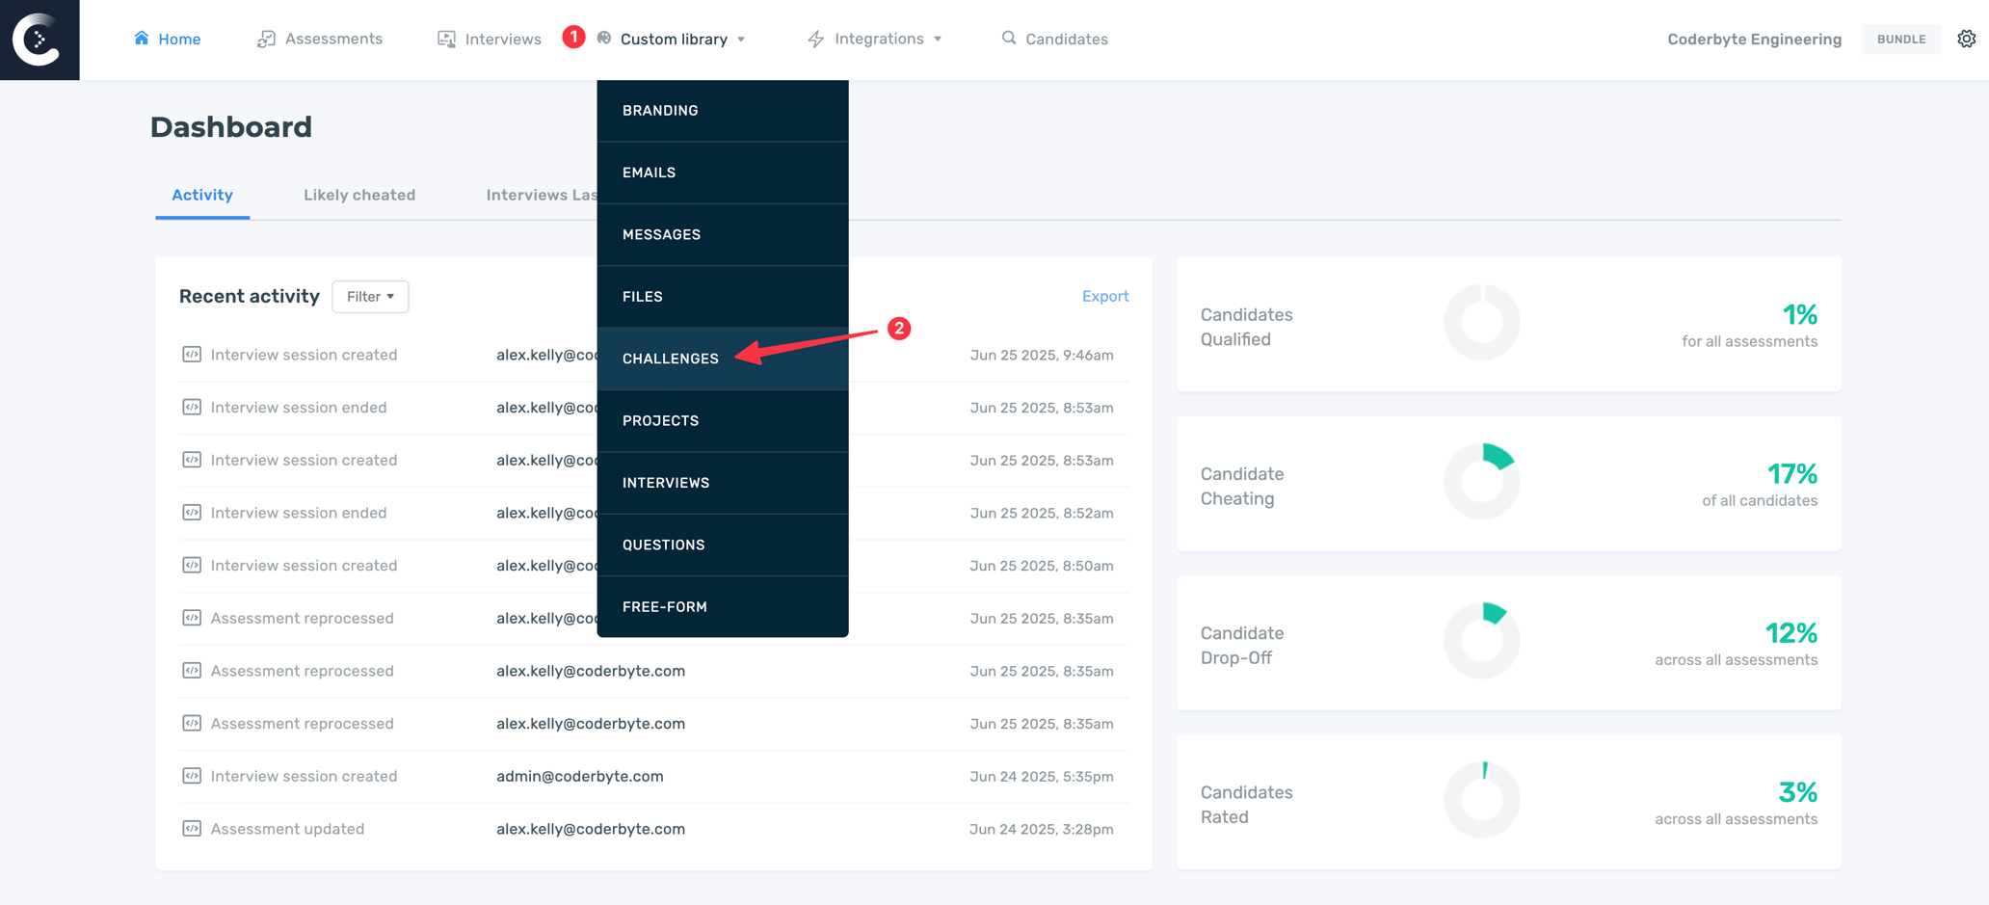Image resolution: width=1989 pixels, height=905 pixels.
Task: Open the Custom library dropdown arrow
Action: (741, 40)
